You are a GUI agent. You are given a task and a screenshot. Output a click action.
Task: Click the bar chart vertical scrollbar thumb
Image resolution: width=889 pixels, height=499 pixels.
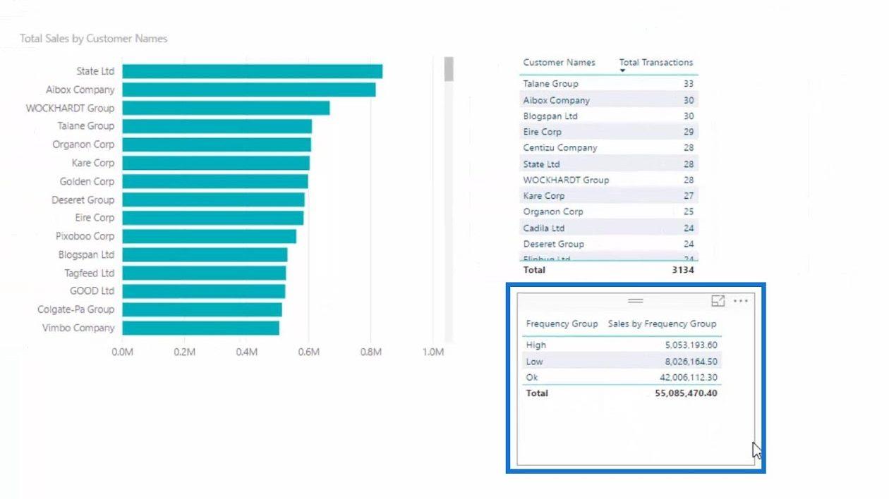(448, 70)
